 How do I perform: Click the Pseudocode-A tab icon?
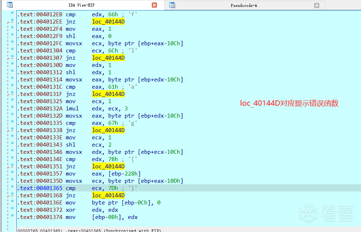pos(172,5)
